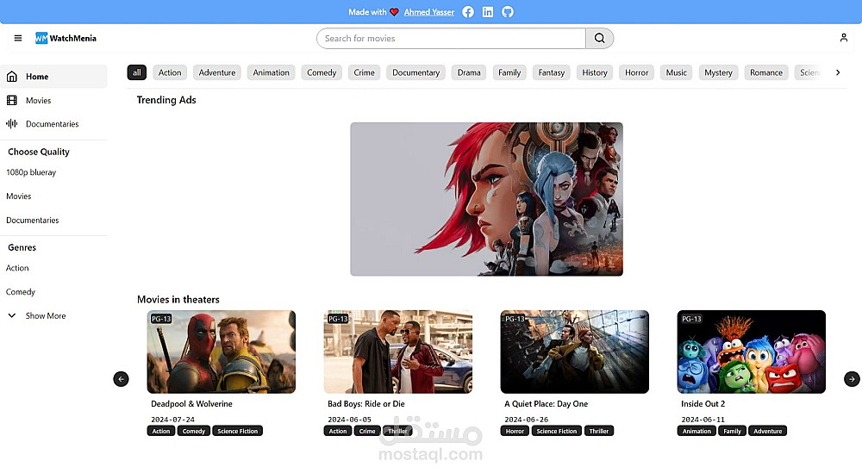Select the Mystery genre chip

(x=719, y=72)
